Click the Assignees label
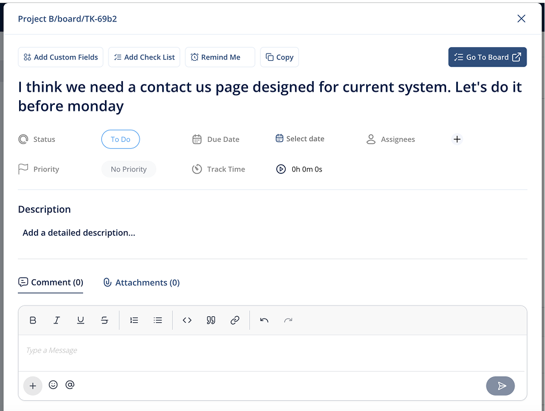 (x=398, y=139)
